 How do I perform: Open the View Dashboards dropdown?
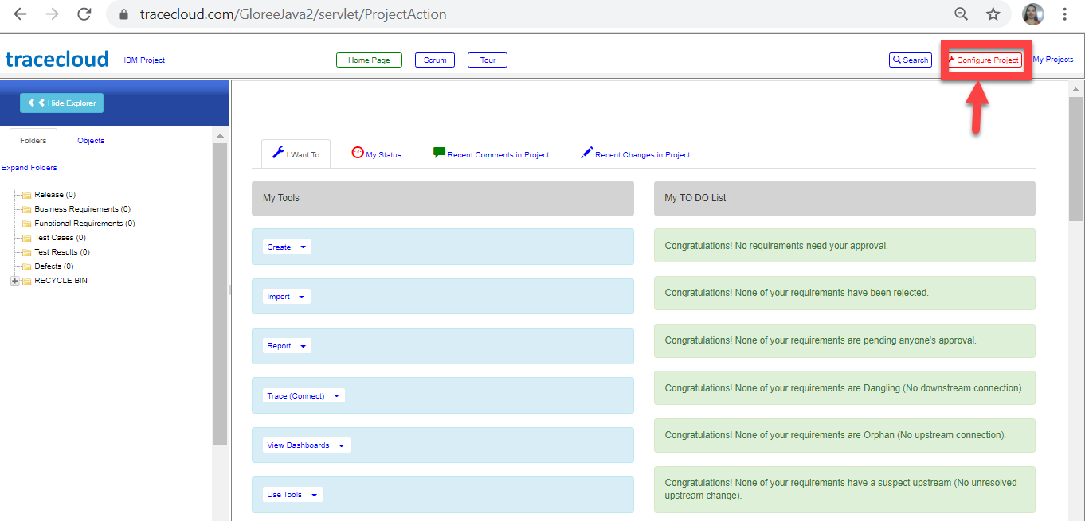[x=306, y=445]
